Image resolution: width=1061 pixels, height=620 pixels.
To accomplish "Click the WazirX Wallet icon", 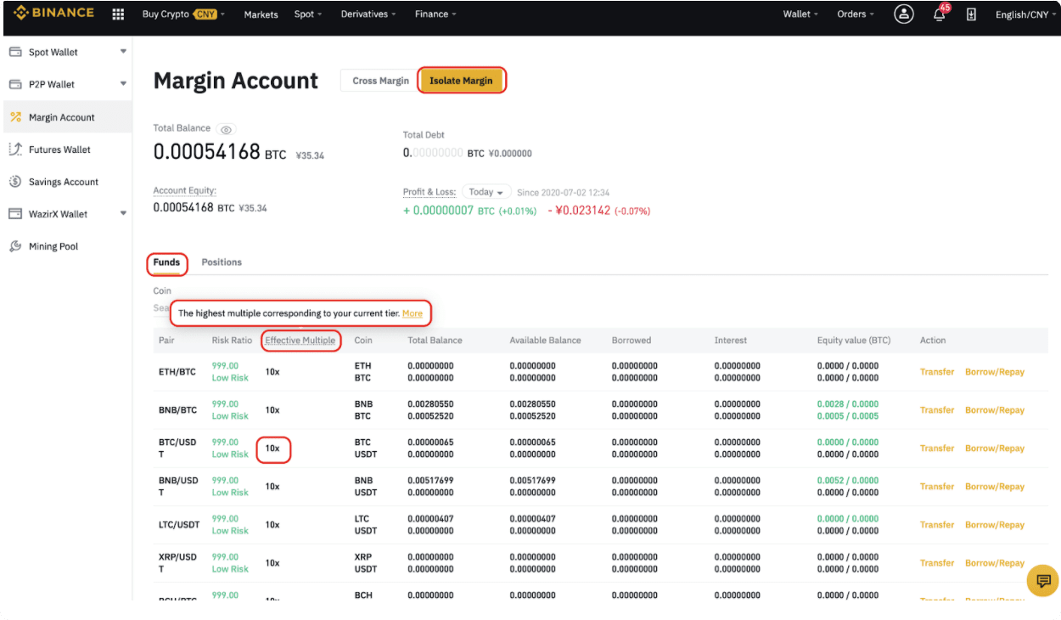I will tap(15, 214).
